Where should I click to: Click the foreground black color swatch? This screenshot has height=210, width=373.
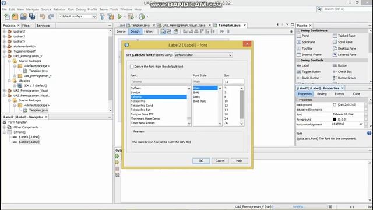pyautogui.click(x=335, y=120)
